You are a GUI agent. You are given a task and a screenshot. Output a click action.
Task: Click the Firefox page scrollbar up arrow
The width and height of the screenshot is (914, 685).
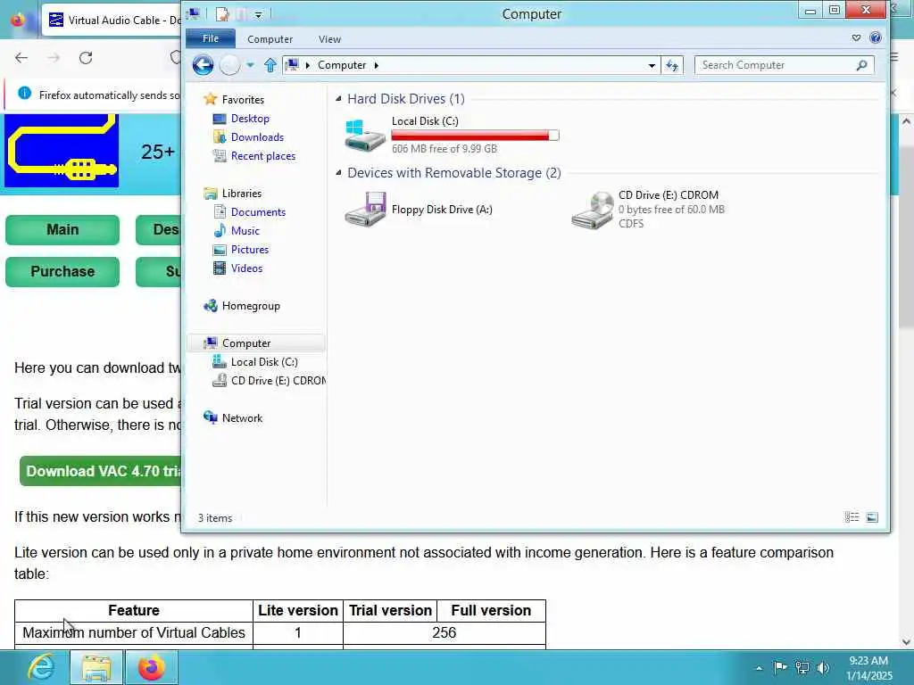[906, 121]
